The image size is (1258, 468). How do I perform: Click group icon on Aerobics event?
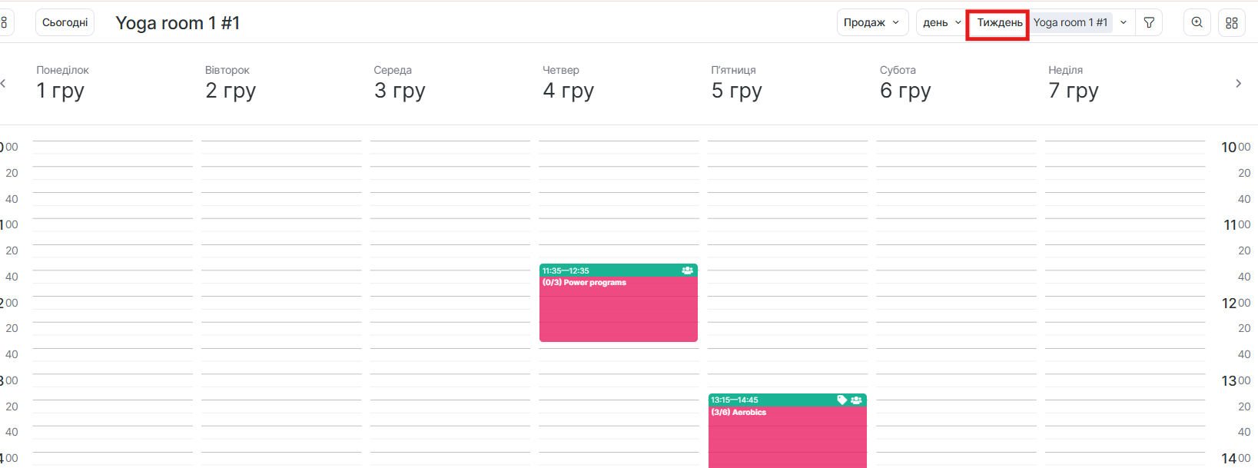(x=856, y=400)
